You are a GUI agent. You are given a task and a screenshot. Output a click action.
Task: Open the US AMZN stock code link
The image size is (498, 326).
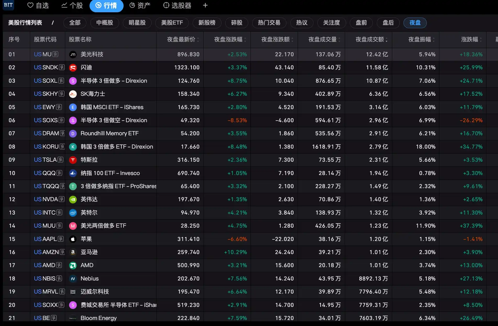47,252
